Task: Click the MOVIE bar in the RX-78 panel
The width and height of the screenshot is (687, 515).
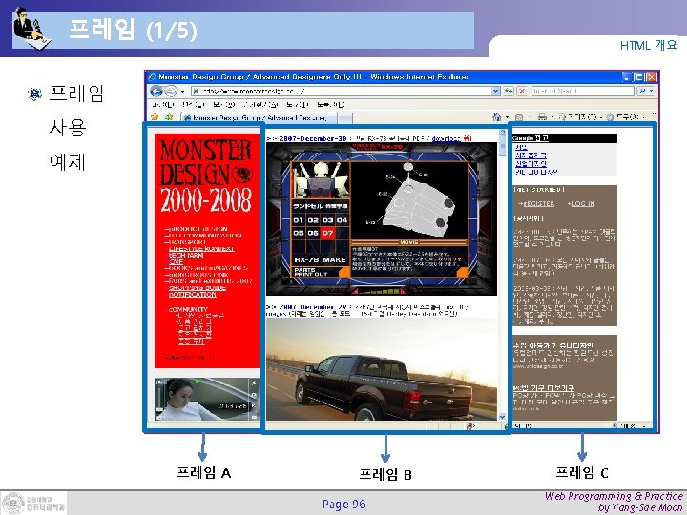Action: point(408,242)
